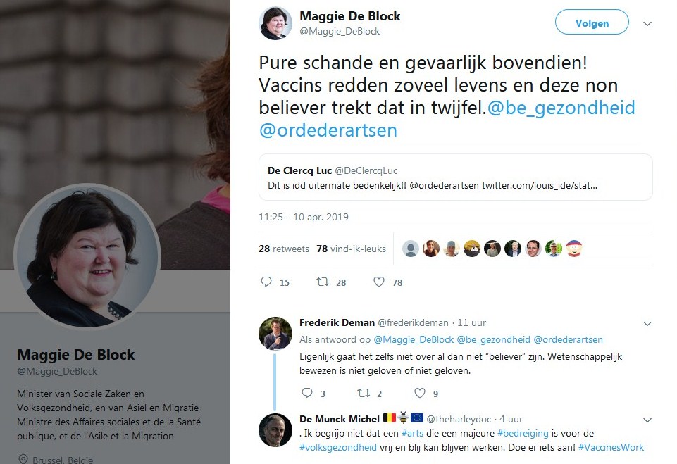Retweet Maggie De Block's main tweet

click(x=323, y=282)
